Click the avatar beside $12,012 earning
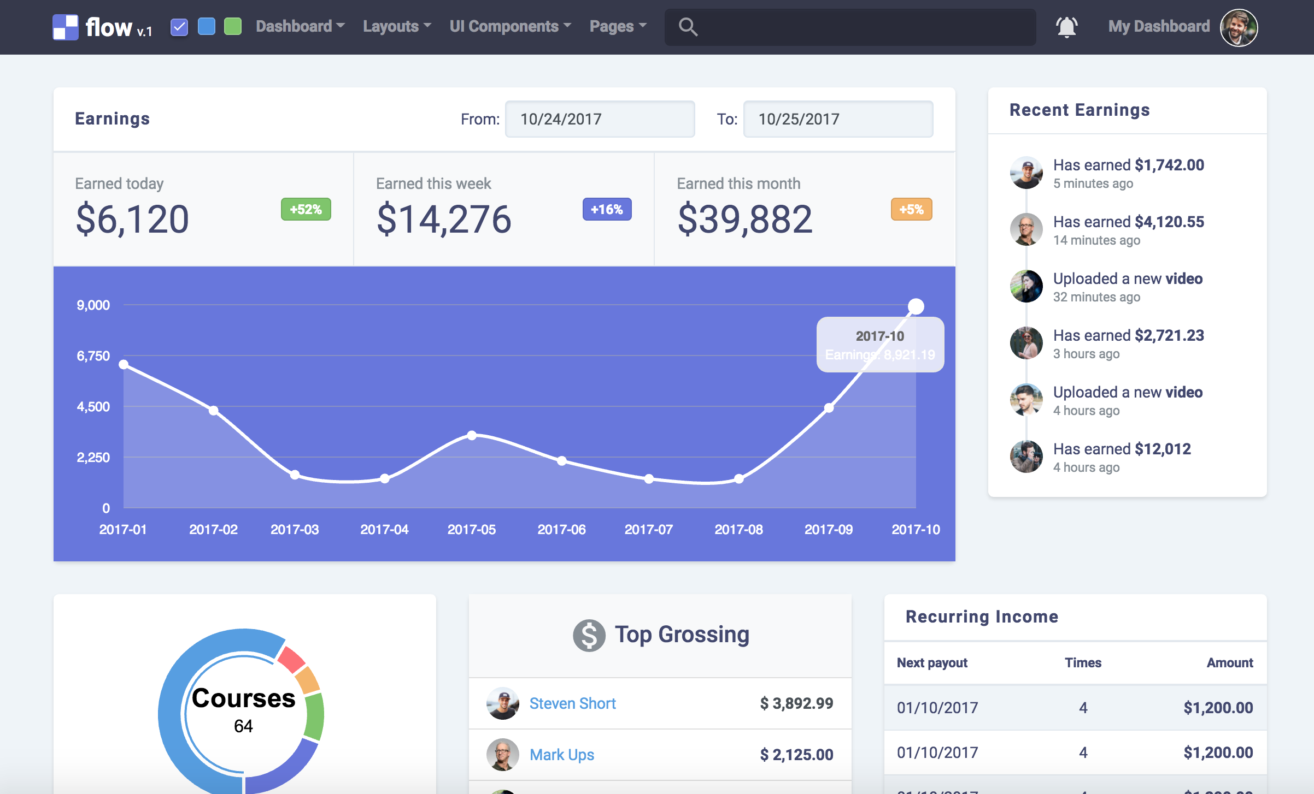This screenshot has width=1314, height=794. (x=1026, y=457)
